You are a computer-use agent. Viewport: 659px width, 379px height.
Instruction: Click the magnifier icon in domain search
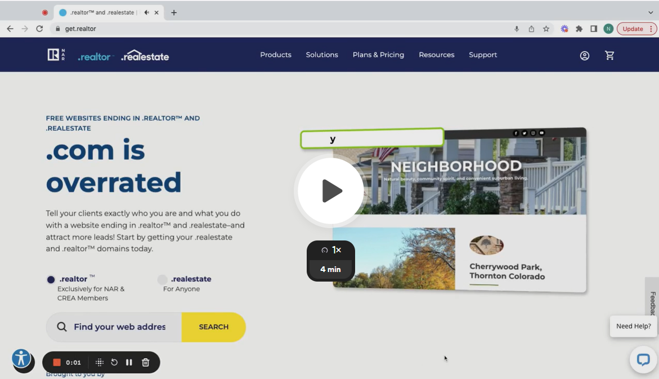pos(62,327)
